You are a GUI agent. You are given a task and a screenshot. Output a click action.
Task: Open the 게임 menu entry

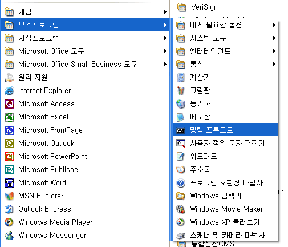[x=85, y=12]
